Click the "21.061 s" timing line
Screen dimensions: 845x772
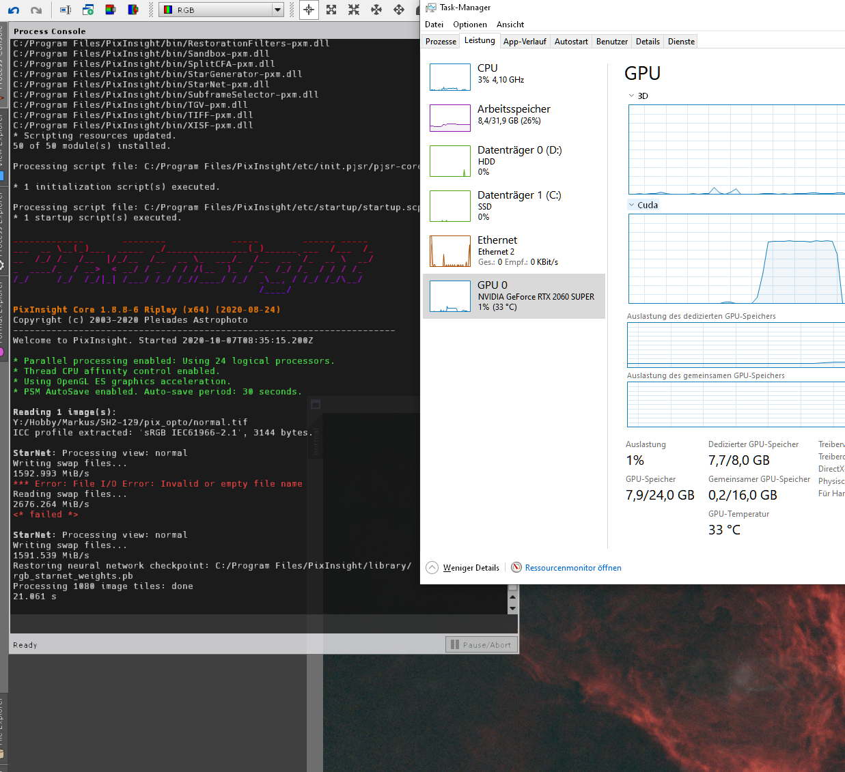(35, 597)
